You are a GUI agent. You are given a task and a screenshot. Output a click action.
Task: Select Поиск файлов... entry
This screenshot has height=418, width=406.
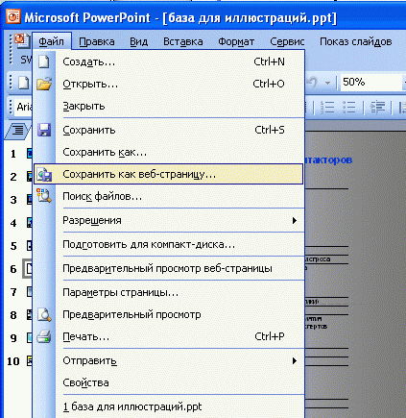[x=169, y=196]
